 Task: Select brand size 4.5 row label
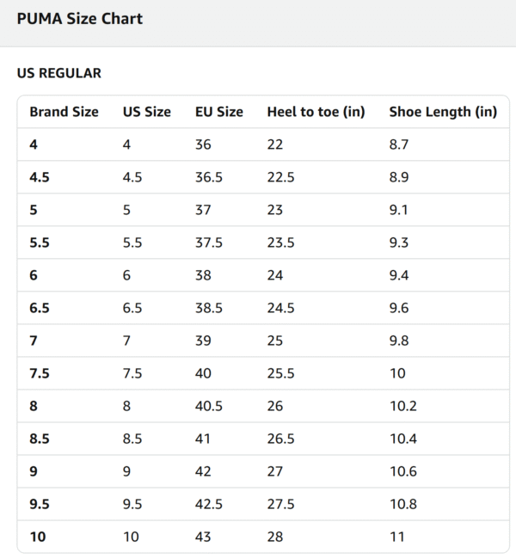pyautogui.click(x=40, y=177)
